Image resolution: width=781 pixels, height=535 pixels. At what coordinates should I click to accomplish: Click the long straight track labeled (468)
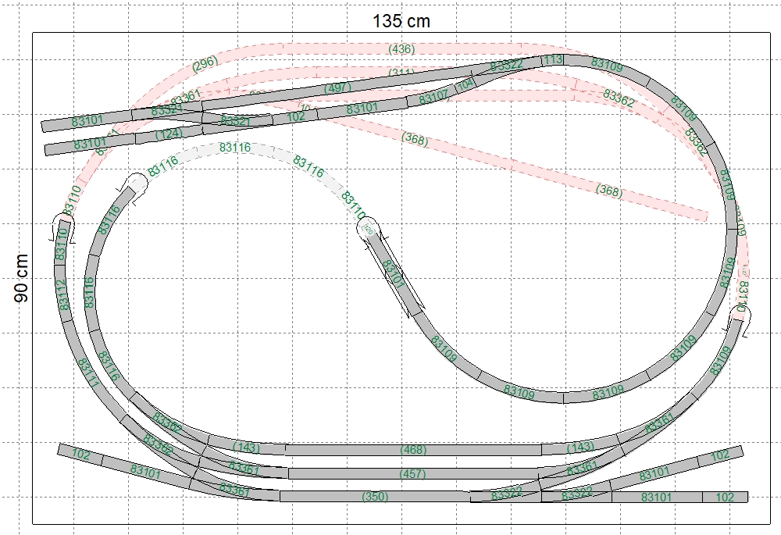(412, 450)
